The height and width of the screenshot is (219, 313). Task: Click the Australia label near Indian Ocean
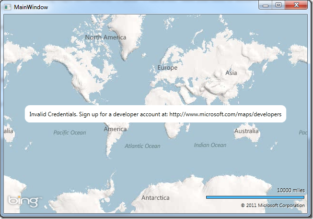(246, 131)
